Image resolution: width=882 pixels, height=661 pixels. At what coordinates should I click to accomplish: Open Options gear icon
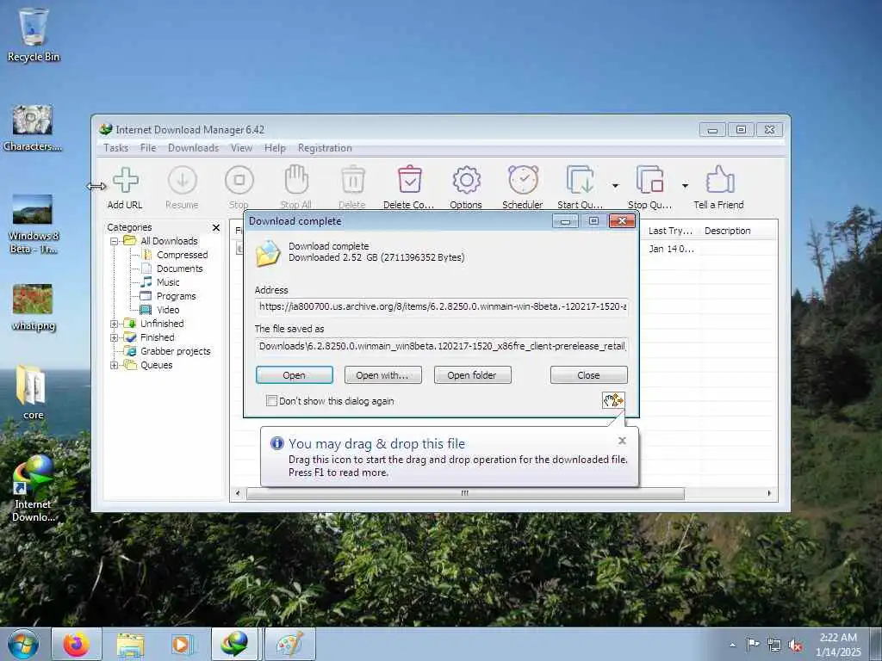coord(466,181)
